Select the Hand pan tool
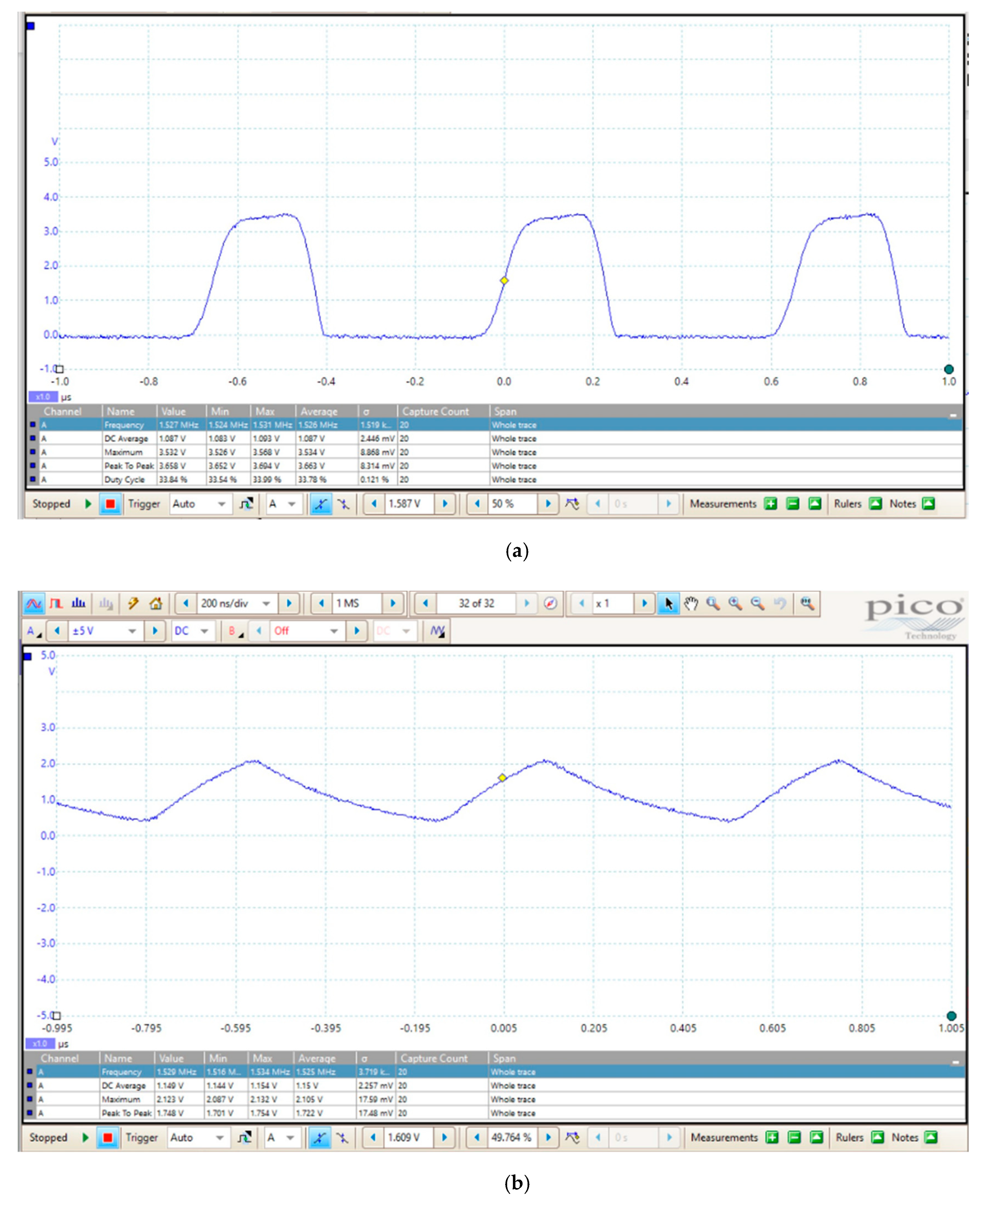This screenshot has height=1206, width=984. [x=691, y=604]
